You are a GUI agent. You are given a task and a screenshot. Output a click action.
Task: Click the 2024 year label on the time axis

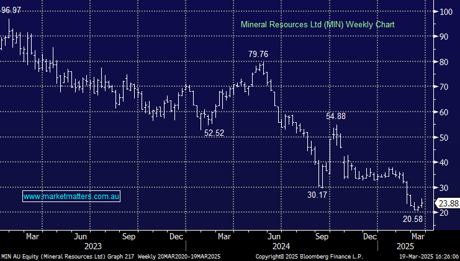coord(281,246)
